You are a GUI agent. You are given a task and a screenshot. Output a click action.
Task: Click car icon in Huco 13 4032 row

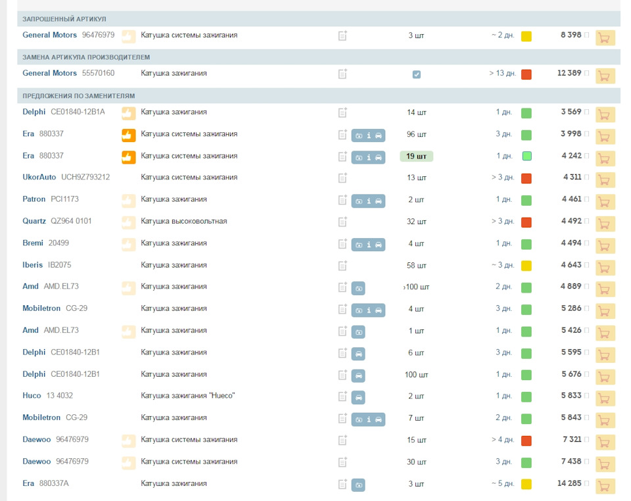click(358, 398)
